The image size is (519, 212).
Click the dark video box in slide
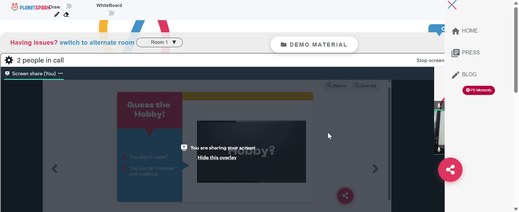click(252, 151)
